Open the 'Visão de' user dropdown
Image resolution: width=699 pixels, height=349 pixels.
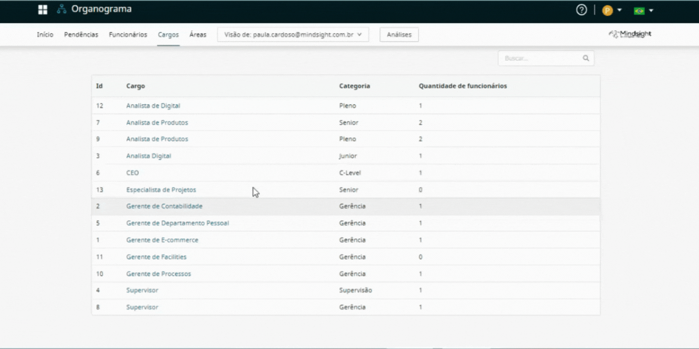[x=293, y=34]
